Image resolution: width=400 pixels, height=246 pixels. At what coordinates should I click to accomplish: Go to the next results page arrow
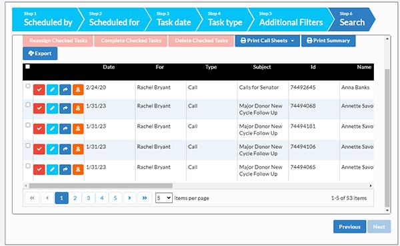coord(129,198)
